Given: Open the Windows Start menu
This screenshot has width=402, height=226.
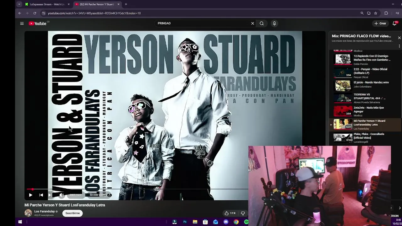Looking at the screenshot, I should [20, 222].
